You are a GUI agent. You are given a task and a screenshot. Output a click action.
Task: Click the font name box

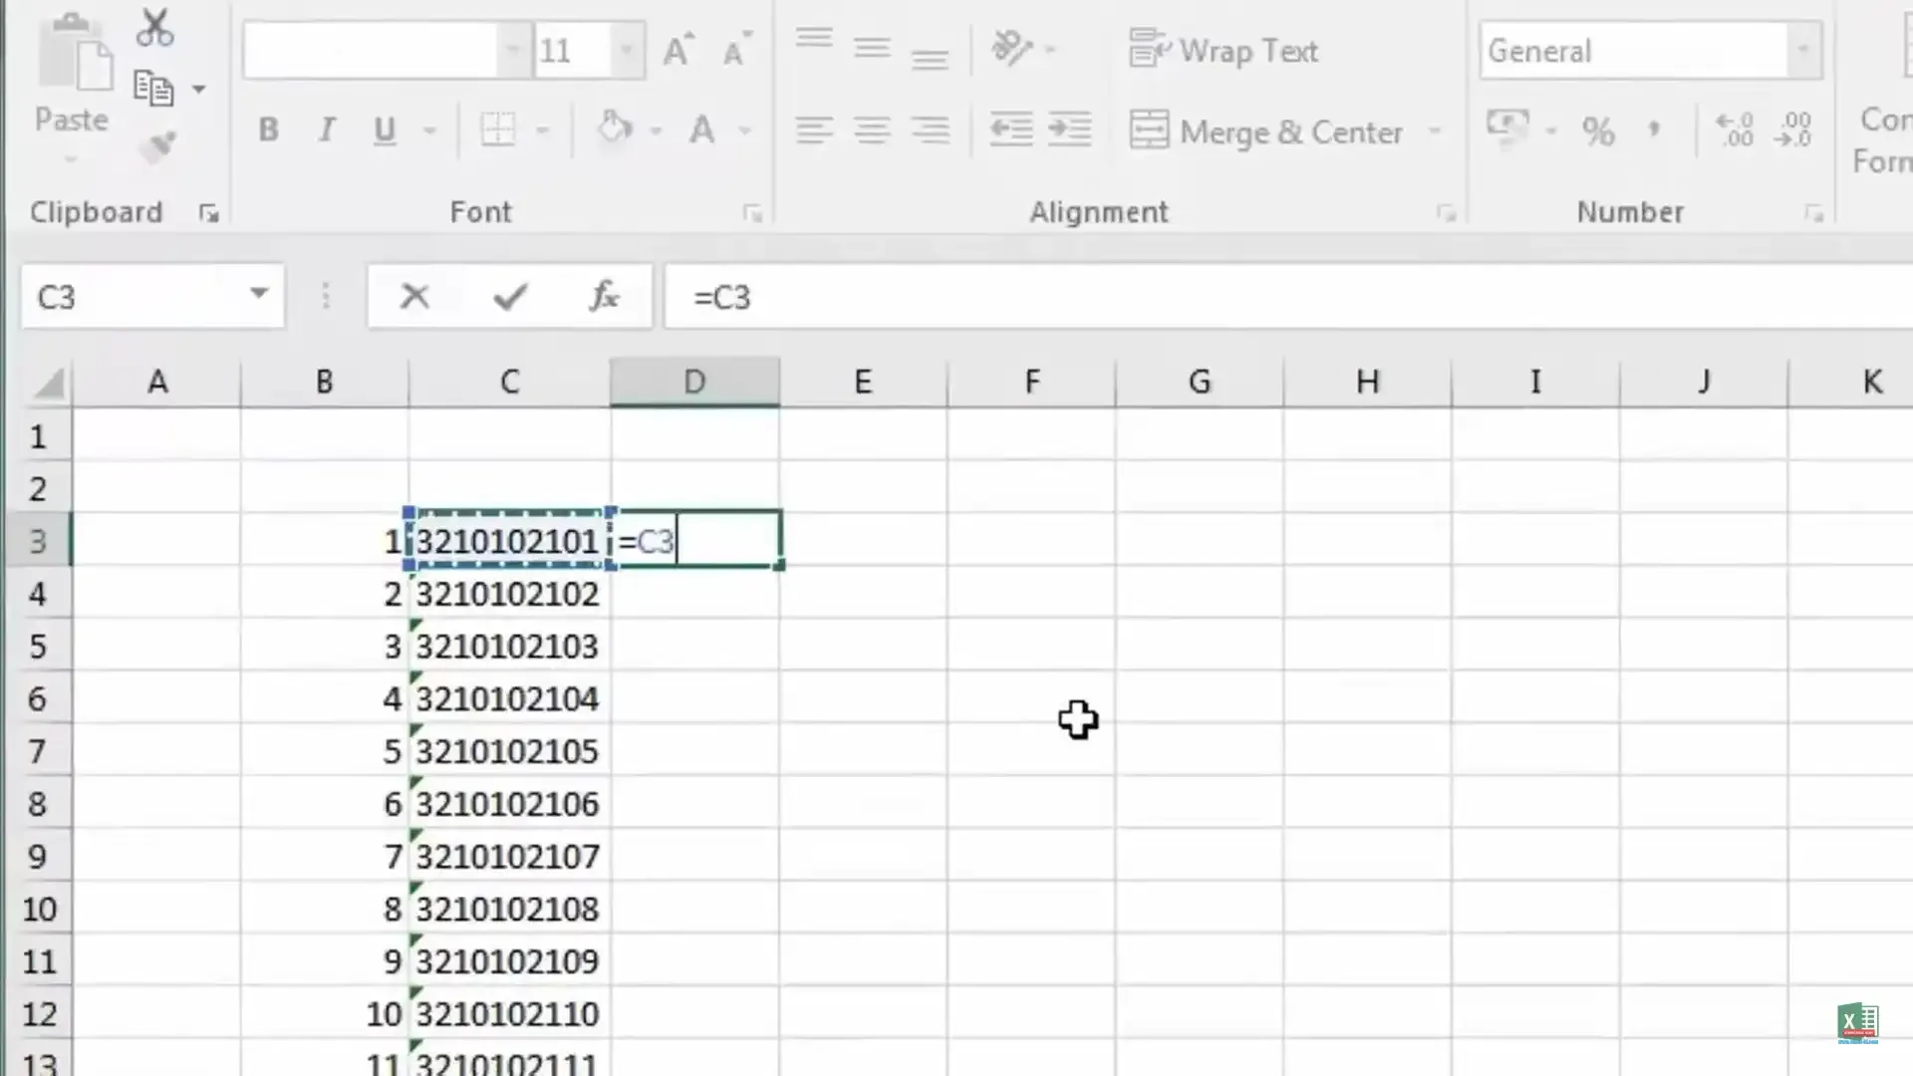[x=371, y=50]
